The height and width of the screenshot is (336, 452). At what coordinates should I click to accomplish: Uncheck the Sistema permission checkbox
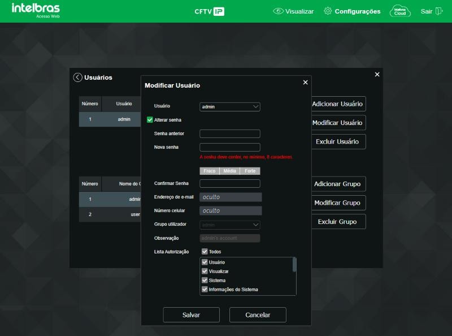(x=205, y=280)
